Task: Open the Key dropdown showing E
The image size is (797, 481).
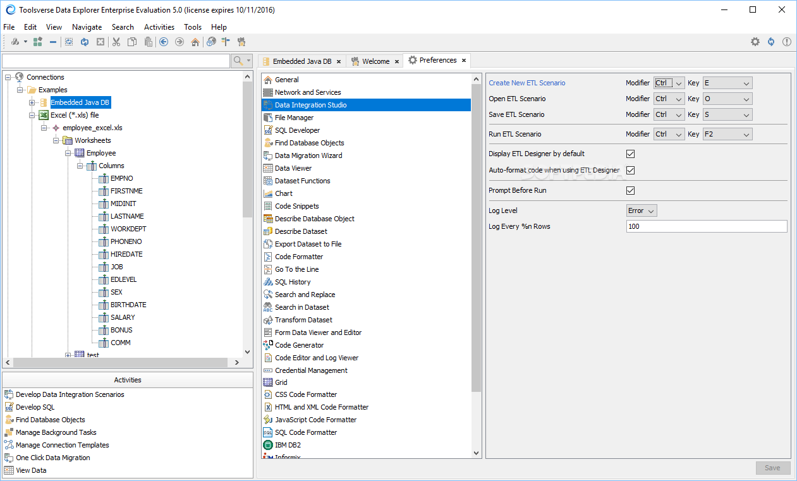Action: [x=727, y=83]
